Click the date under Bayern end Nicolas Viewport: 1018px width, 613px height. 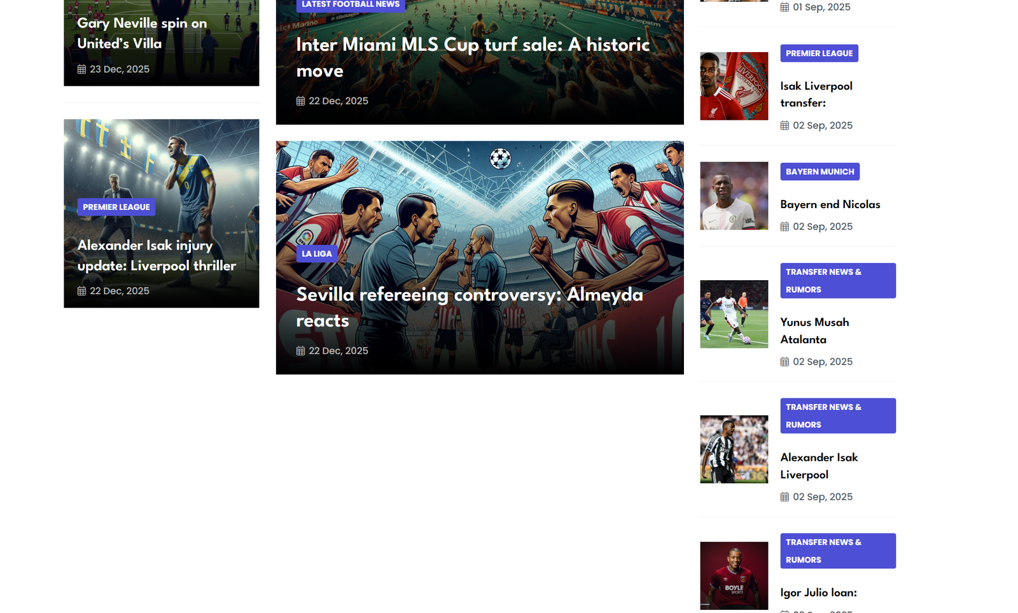point(823,227)
